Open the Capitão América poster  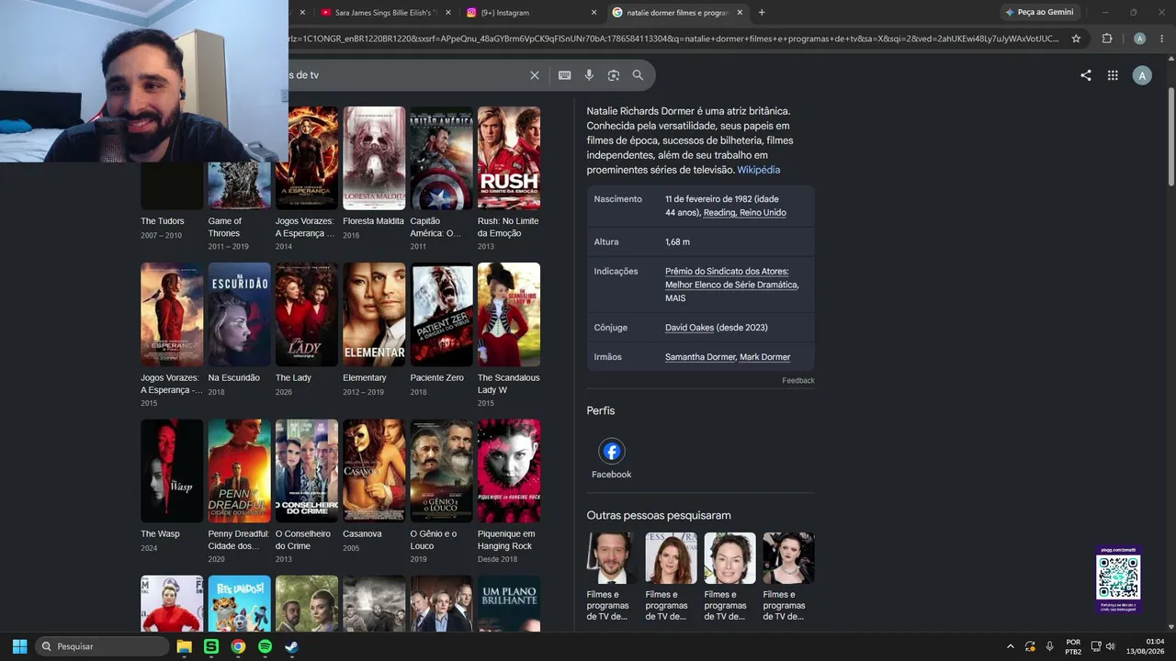pos(441,158)
